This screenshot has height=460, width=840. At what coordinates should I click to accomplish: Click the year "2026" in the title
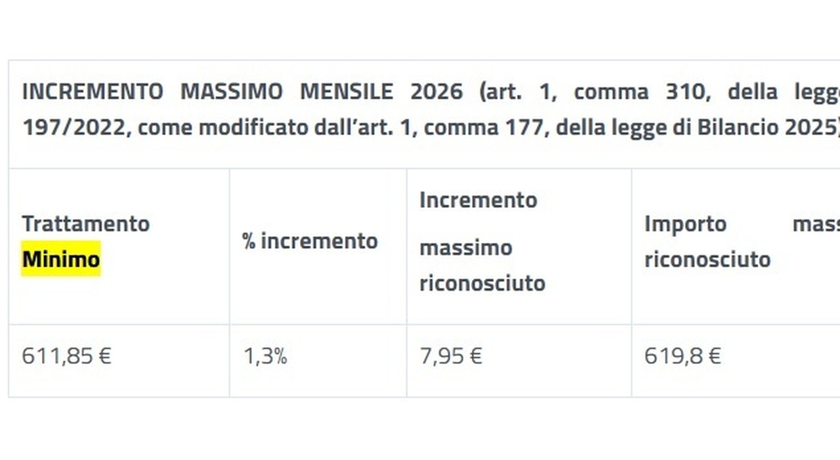pyautogui.click(x=436, y=92)
